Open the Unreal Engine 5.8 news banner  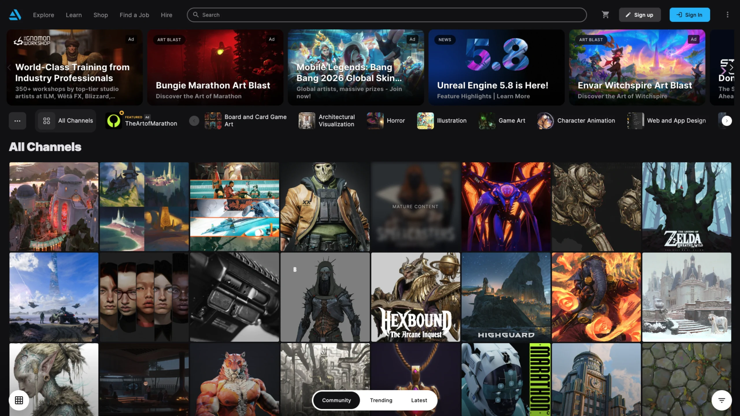tap(496, 67)
